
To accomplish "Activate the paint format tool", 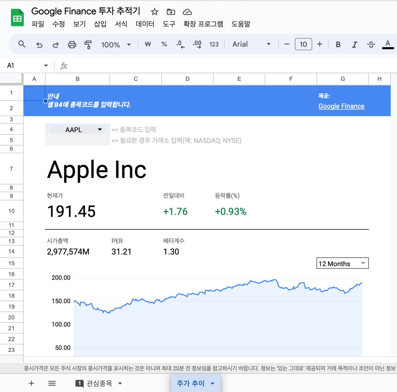I will pos(88,44).
